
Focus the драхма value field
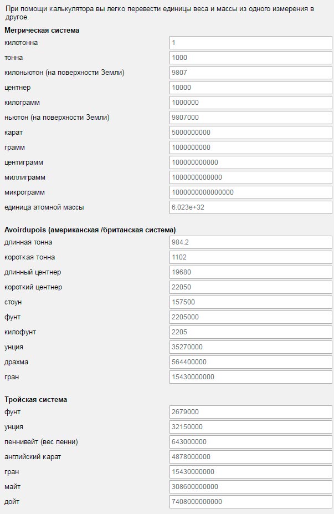(251, 362)
